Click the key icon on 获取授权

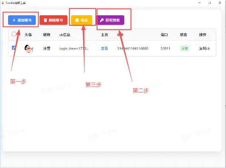(x=102, y=20)
